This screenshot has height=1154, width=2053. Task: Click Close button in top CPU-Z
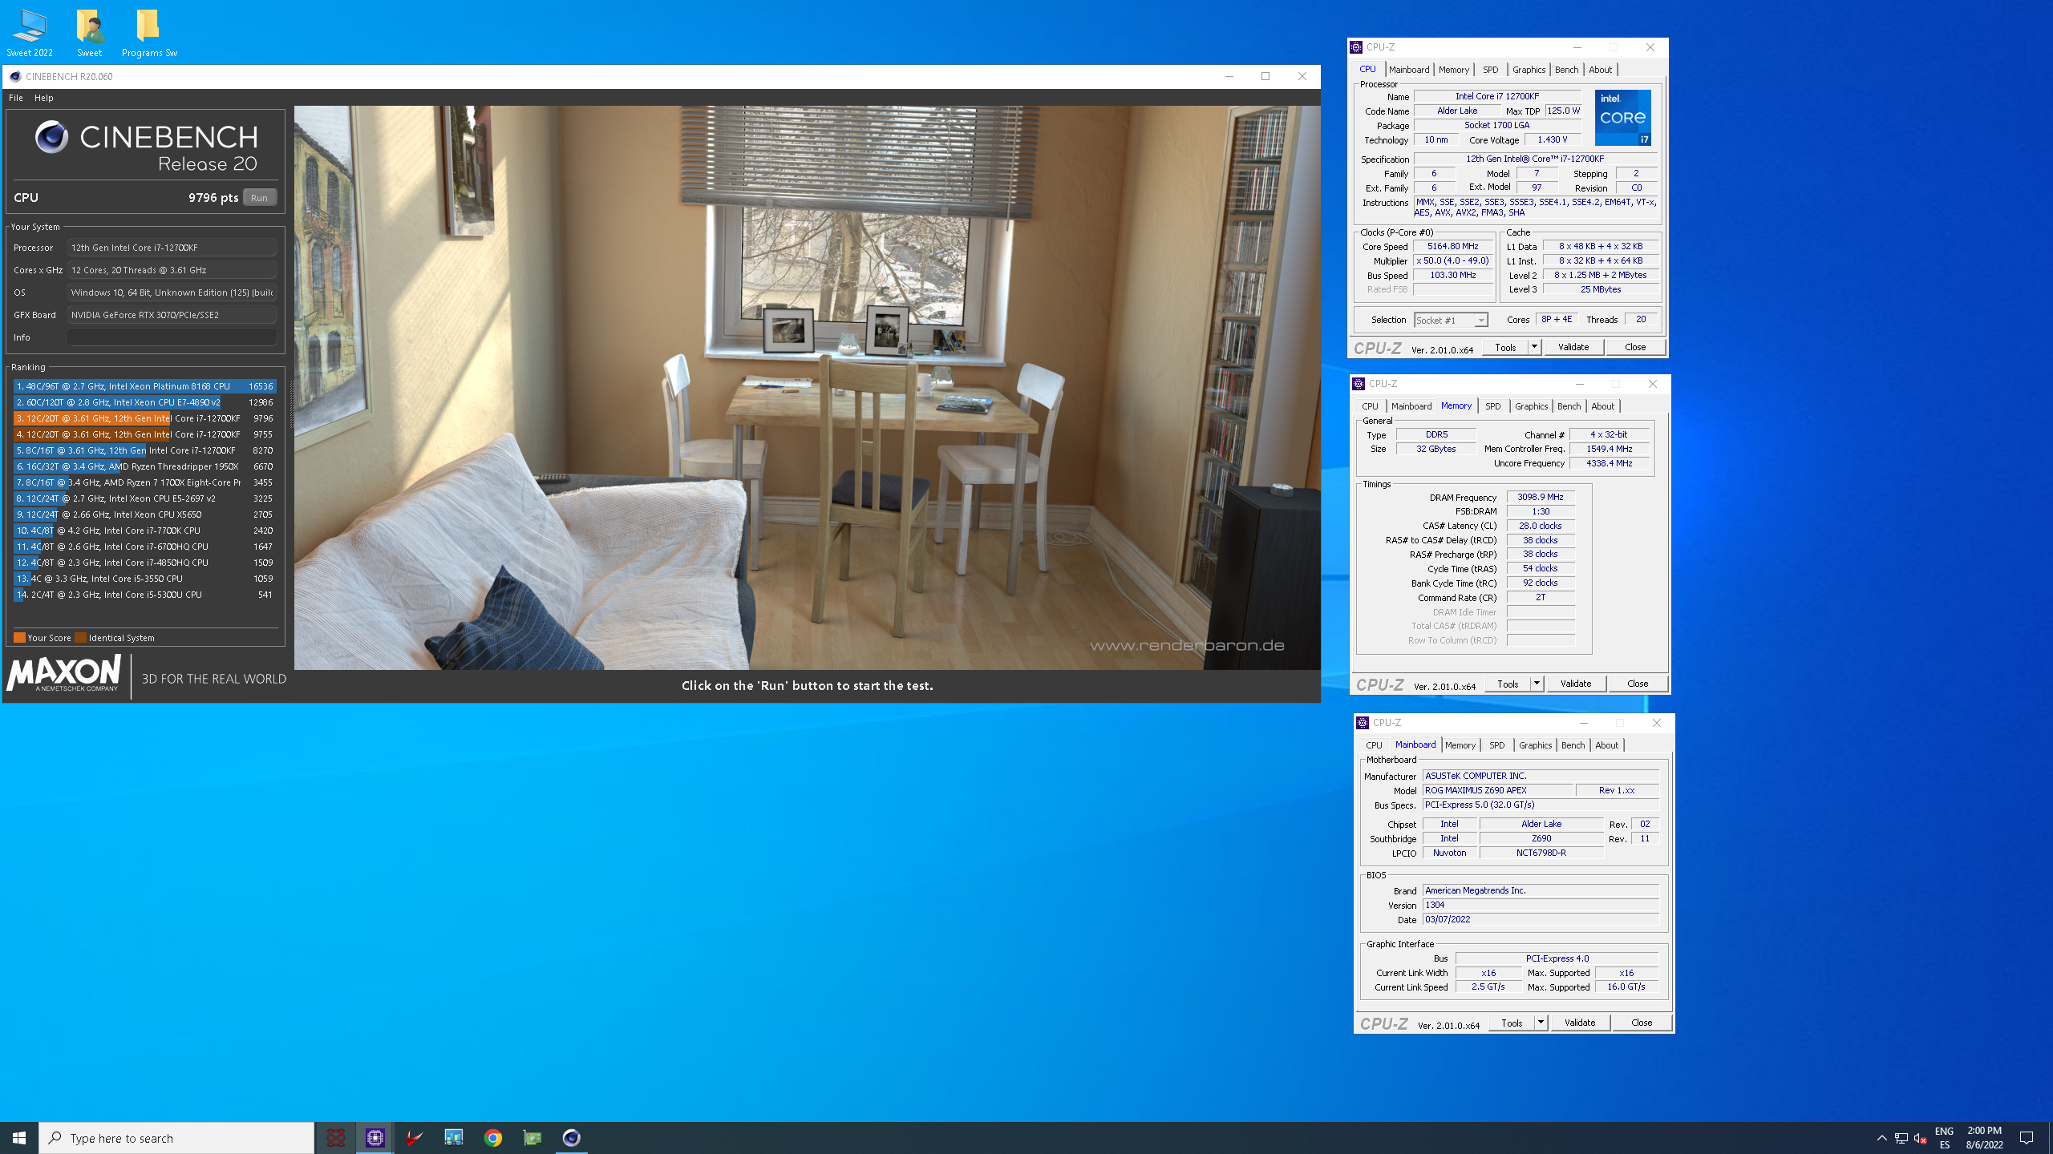pyautogui.click(x=1635, y=347)
